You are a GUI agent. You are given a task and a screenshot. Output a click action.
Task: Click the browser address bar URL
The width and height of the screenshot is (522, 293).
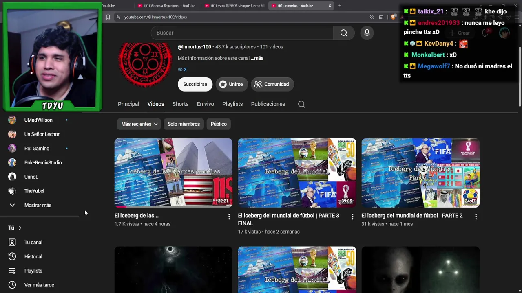pos(155,17)
